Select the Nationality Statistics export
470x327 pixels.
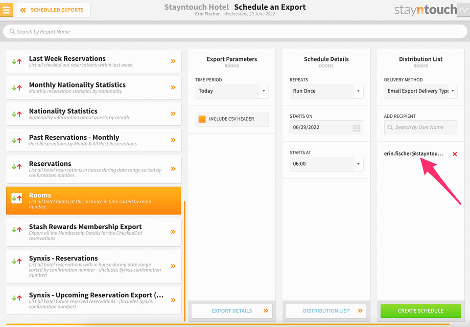pos(93,114)
